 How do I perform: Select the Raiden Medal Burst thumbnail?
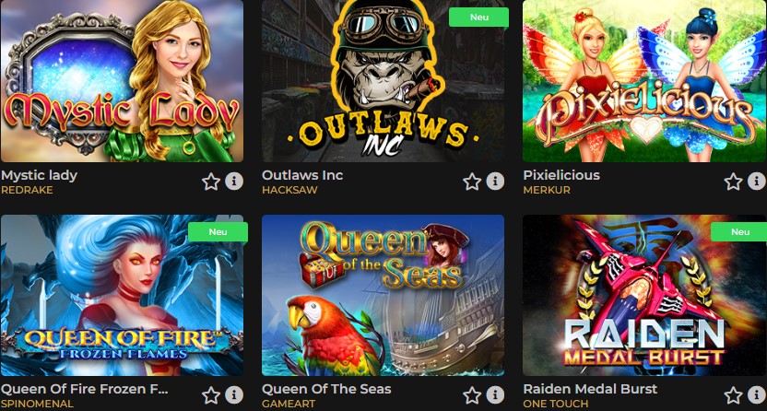point(644,295)
